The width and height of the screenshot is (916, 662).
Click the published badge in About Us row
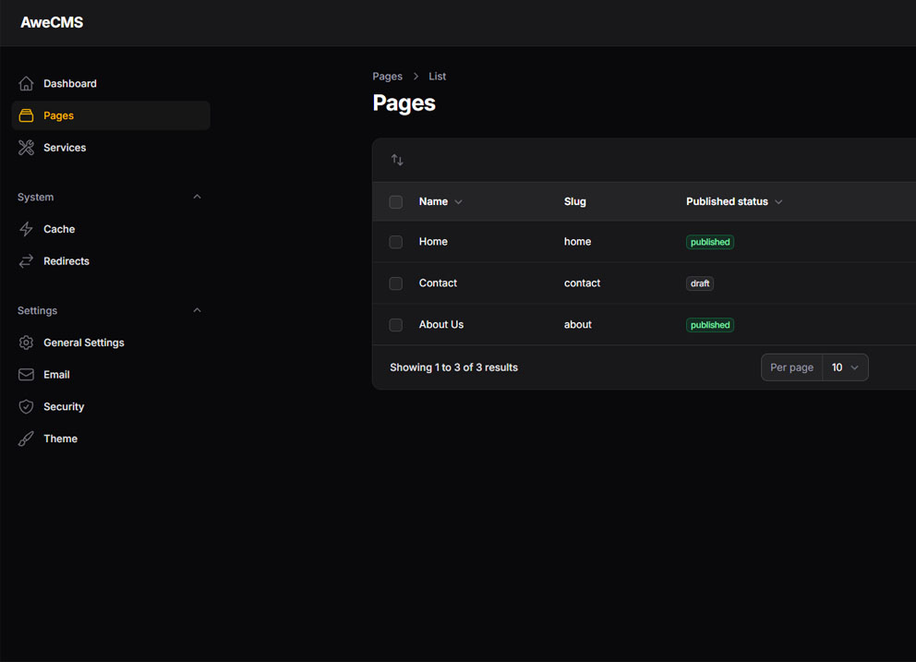[710, 325]
